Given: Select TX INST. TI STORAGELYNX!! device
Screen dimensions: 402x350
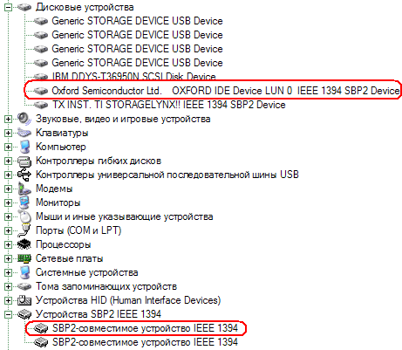Looking at the screenshot, I should pyautogui.click(x=168, y=105).
